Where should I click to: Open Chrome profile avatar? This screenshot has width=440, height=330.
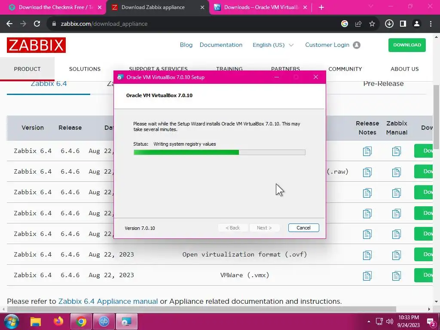tap(417, 24)
